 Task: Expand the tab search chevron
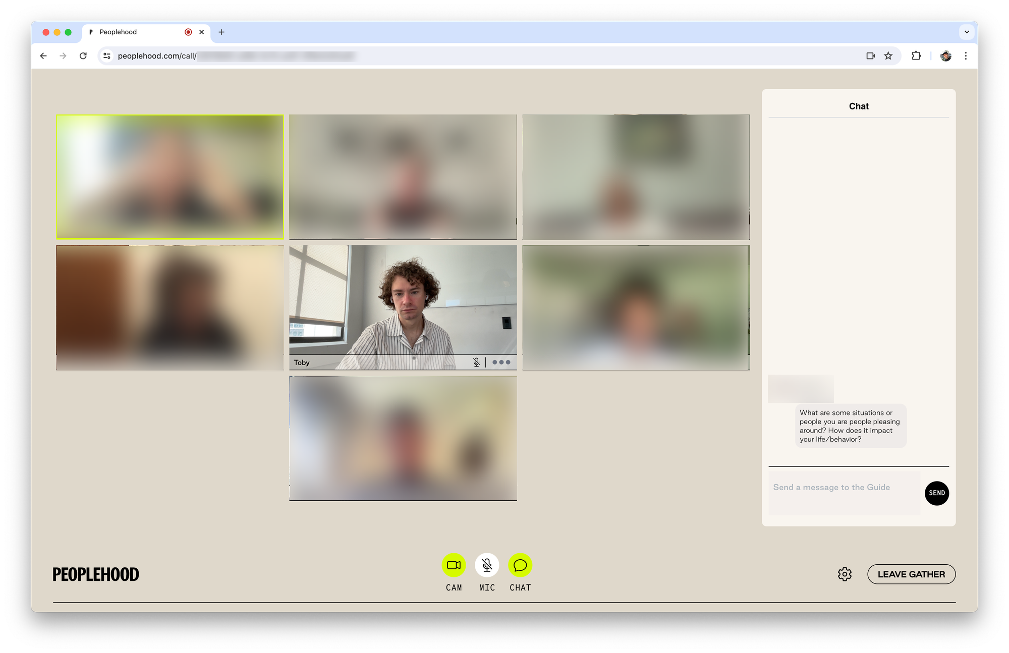[967, 32]
